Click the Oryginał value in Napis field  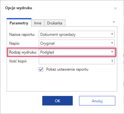coord(47,43)
